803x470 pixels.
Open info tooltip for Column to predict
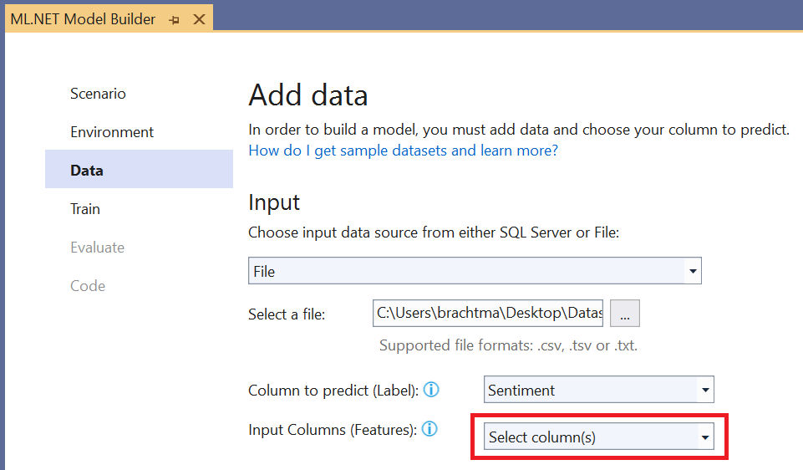431,390
